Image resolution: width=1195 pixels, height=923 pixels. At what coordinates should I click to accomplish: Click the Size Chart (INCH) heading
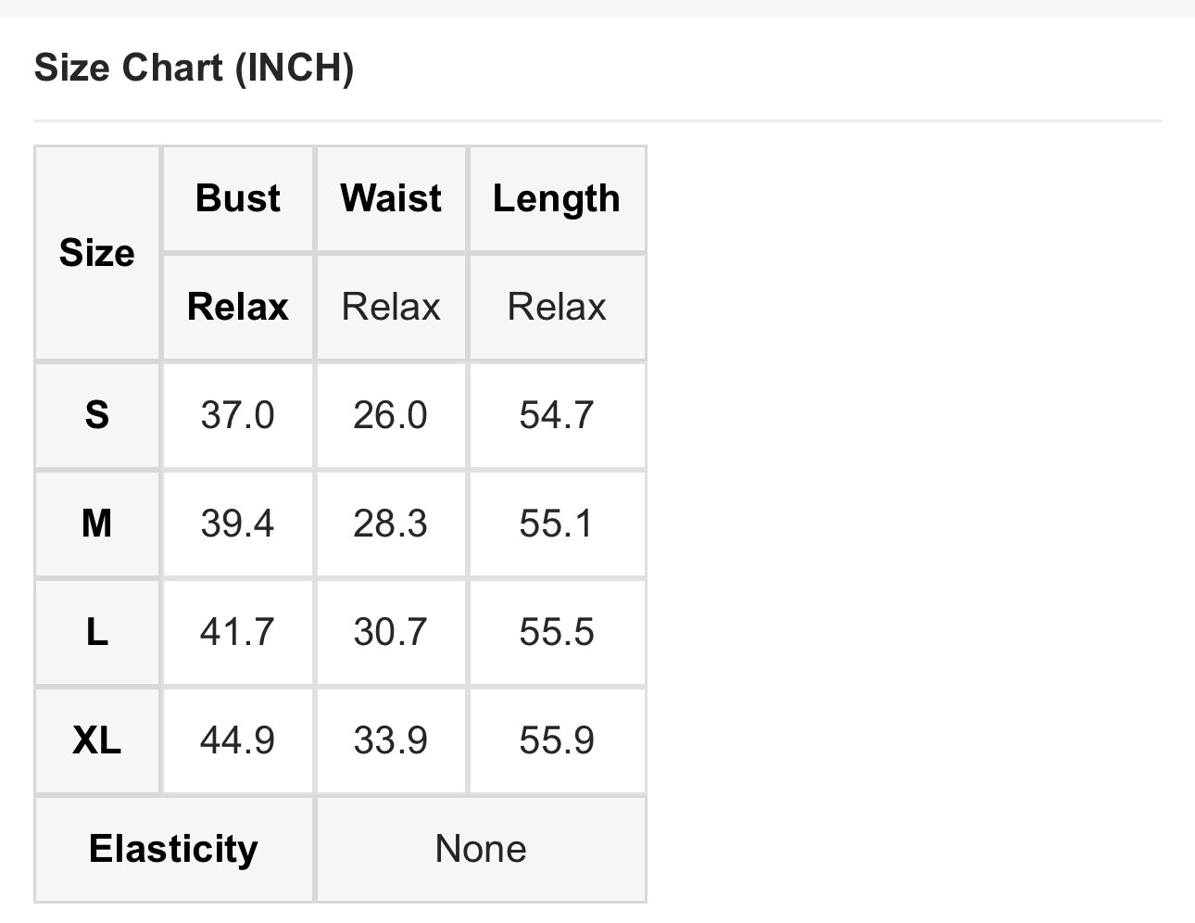(194, 69)
